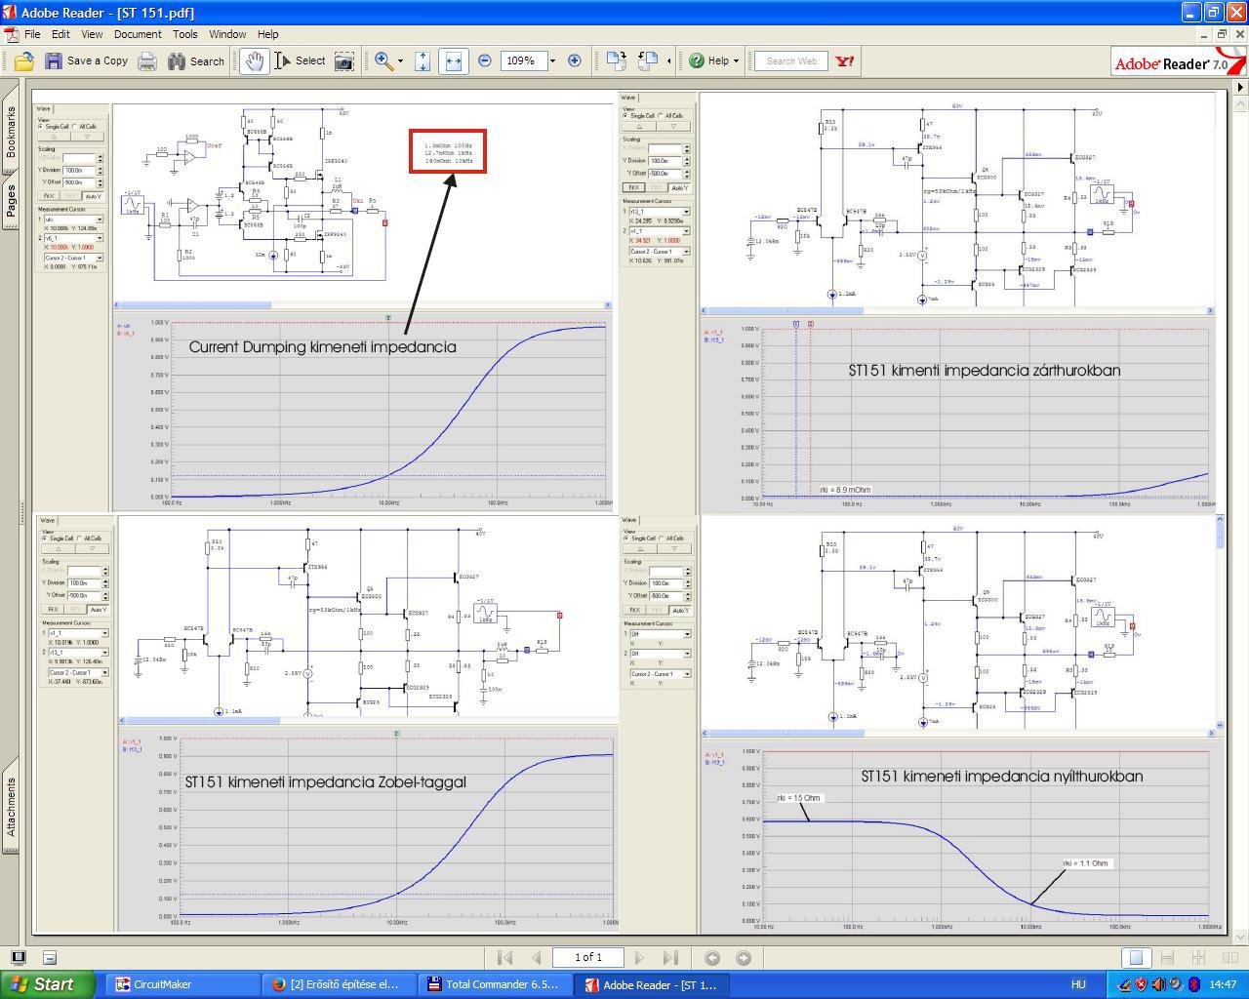Switch to Fit Width view
The image size is (1249, 999).
point(453,61)
